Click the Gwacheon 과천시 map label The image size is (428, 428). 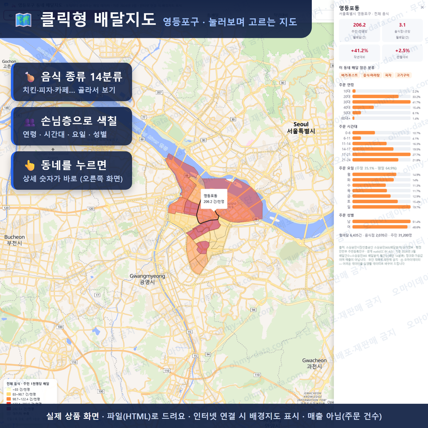(x=314, y=363)
